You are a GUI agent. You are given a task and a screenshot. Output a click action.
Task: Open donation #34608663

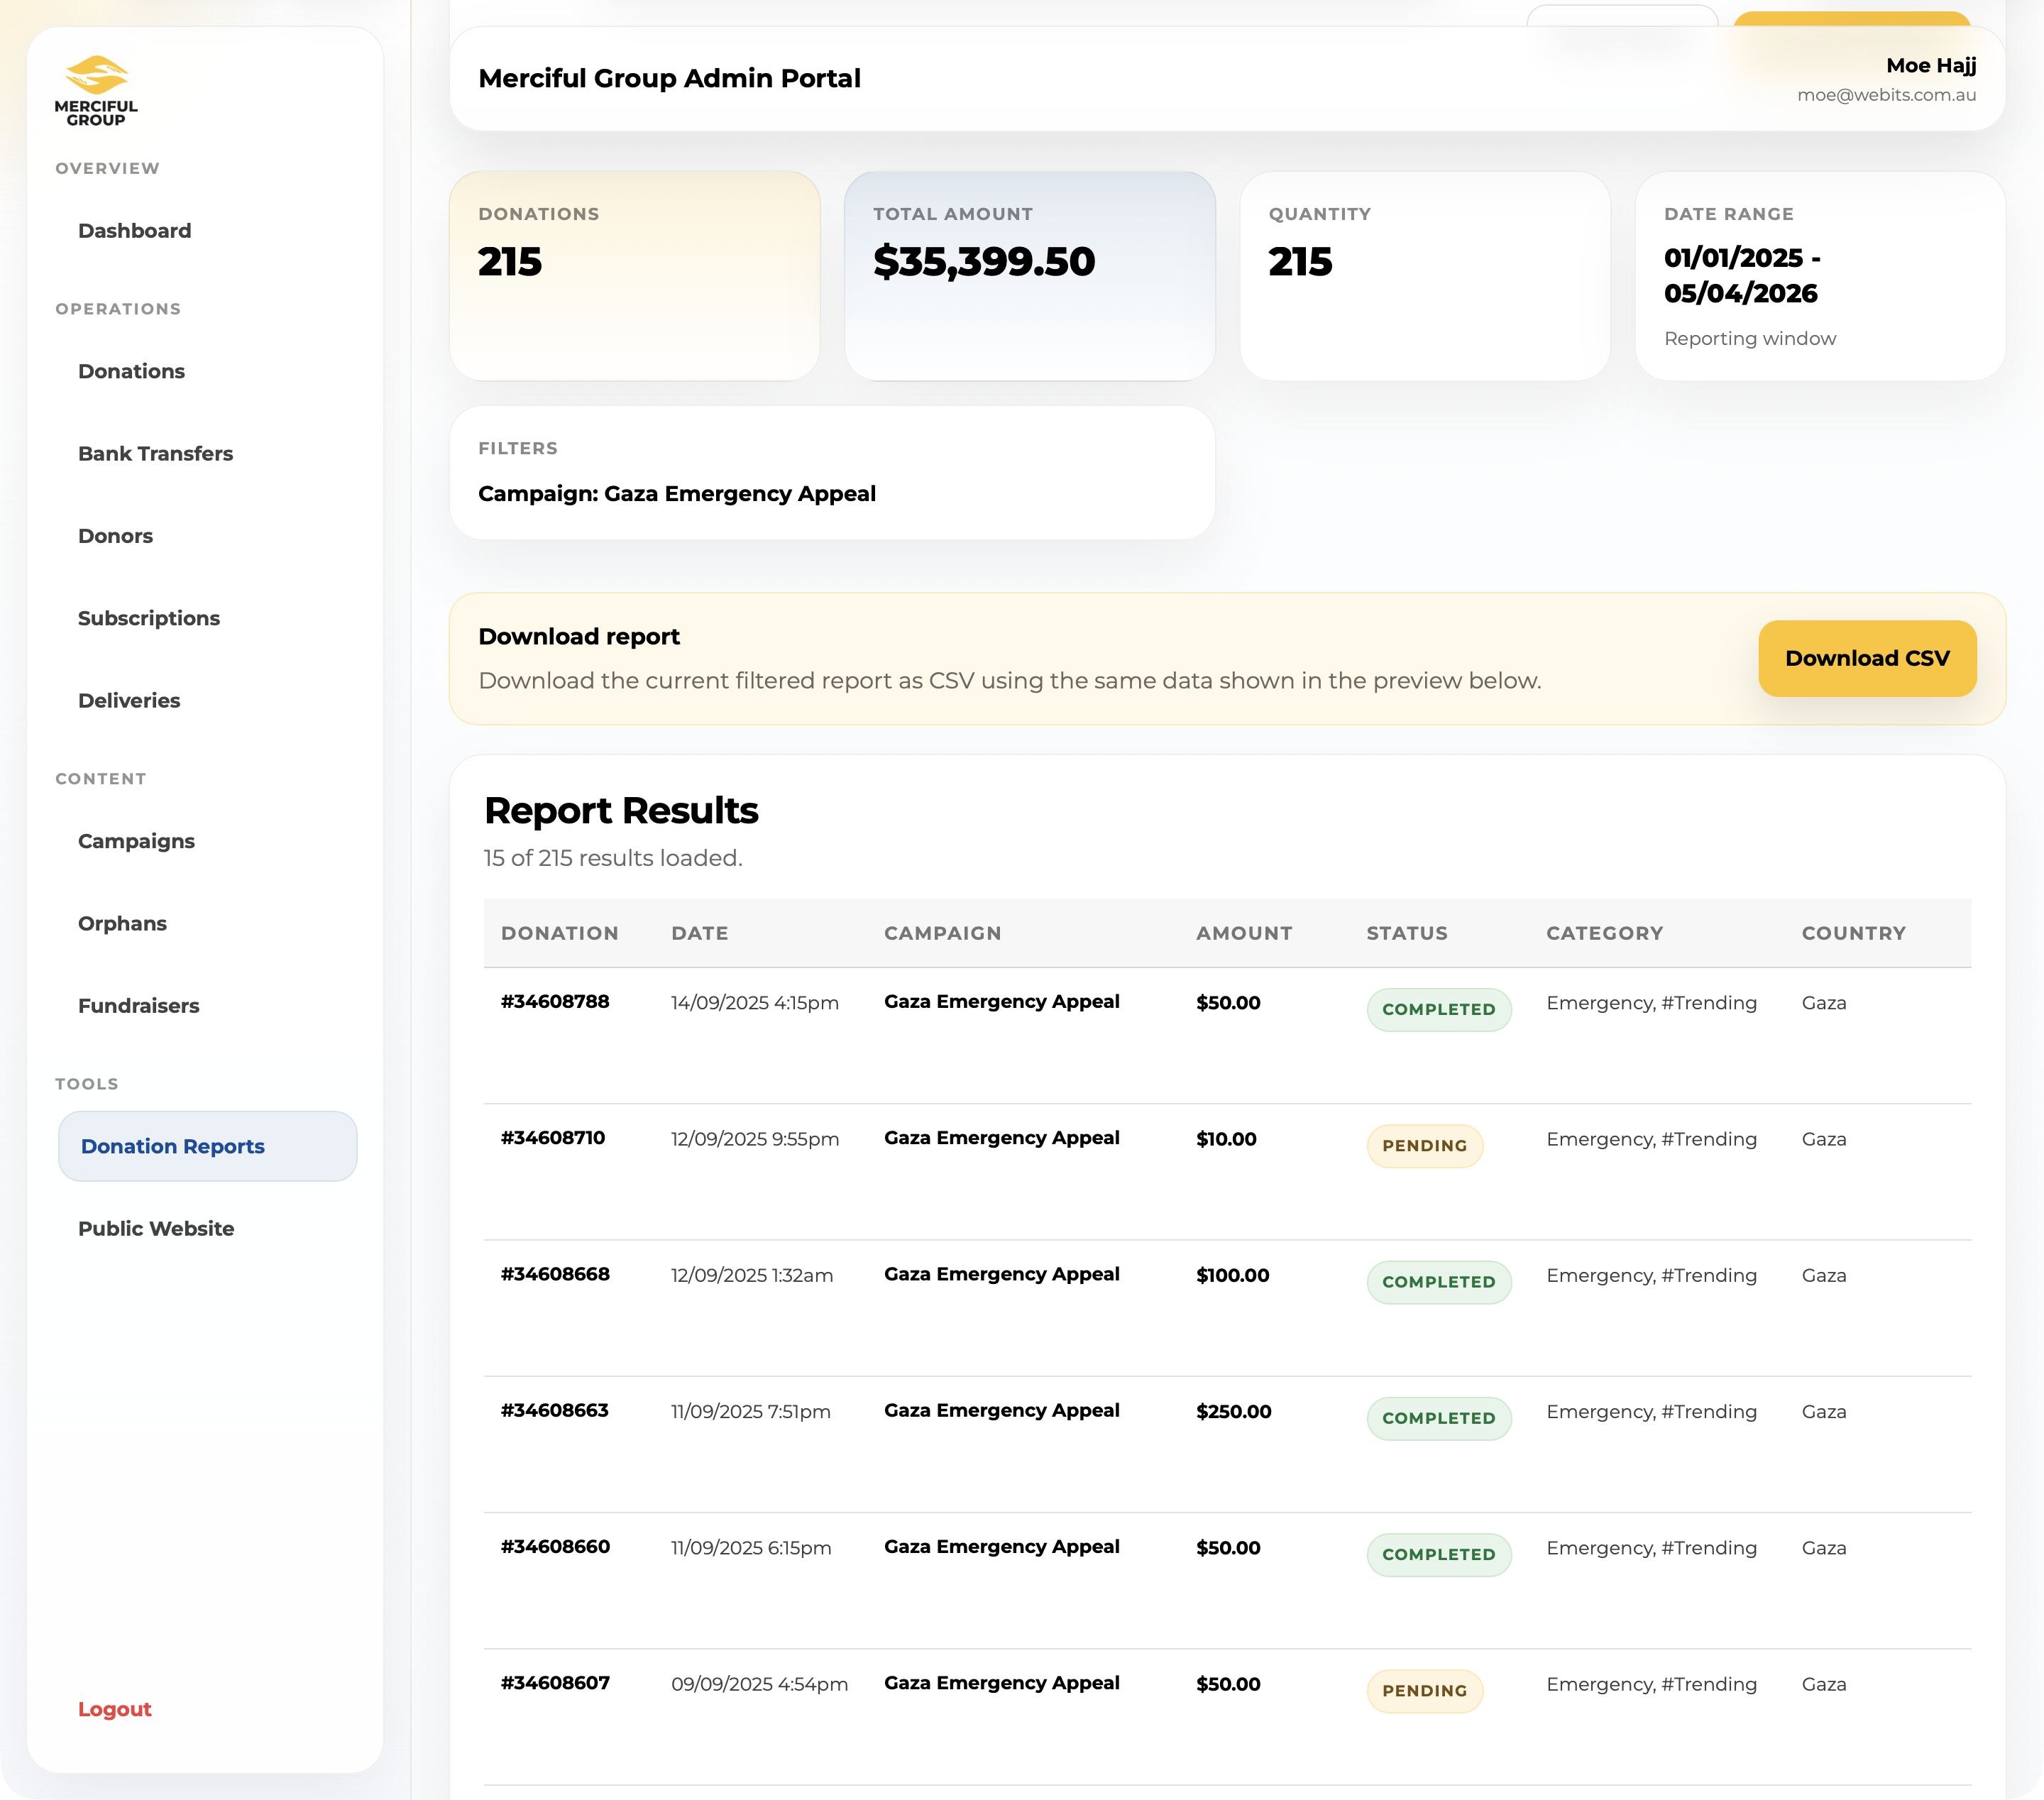click(x=555, y=1410)
